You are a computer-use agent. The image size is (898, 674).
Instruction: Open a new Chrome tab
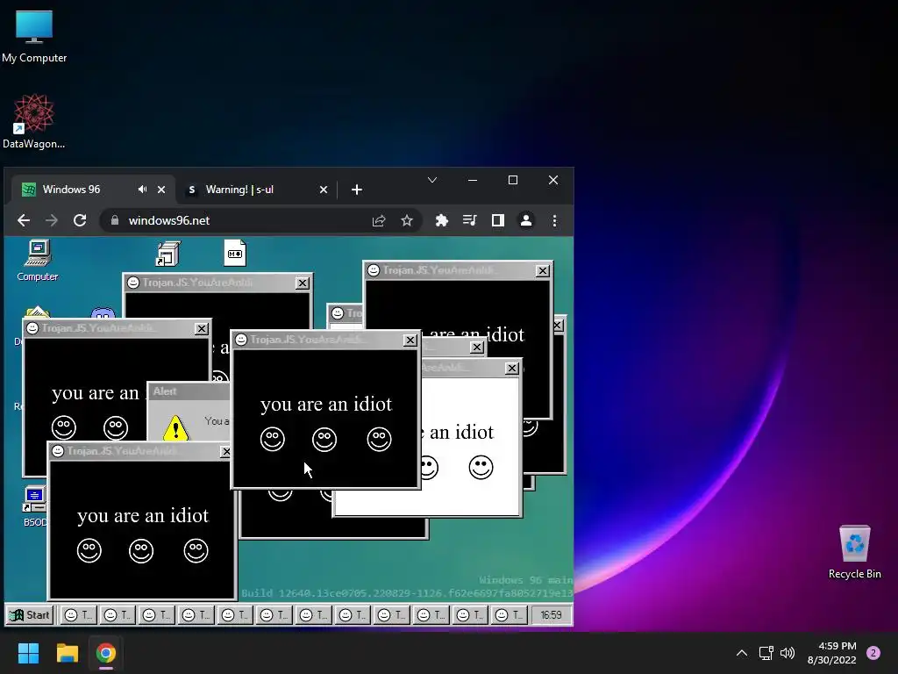[x=357, y=190]
